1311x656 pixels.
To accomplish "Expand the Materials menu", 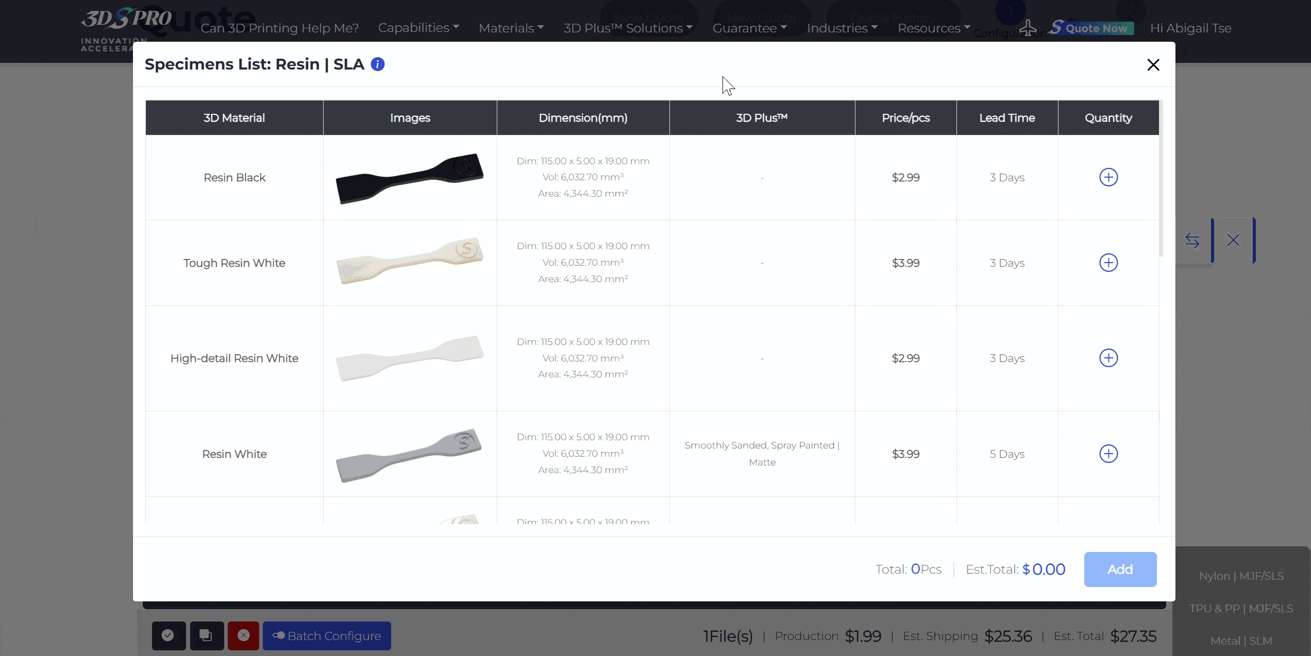I will [511, 28].
